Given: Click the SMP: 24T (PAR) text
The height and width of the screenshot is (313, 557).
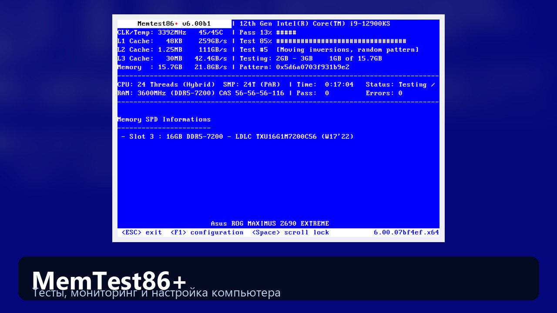Looking at the screenshot, I should (x=252, y=84).
